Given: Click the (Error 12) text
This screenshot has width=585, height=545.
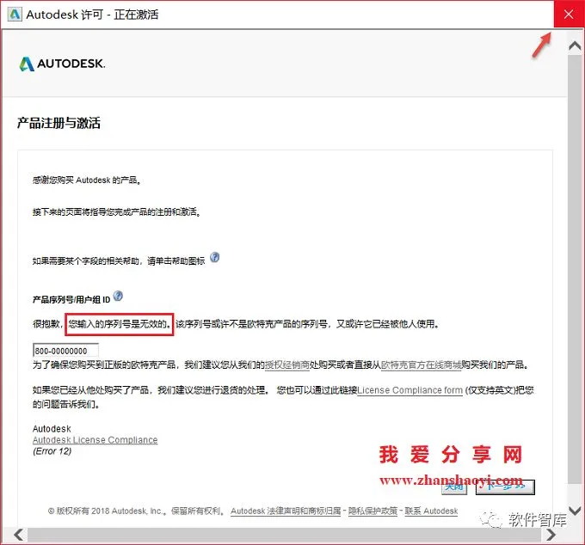Looking at the screenshot, I should [x=52, y=451].
